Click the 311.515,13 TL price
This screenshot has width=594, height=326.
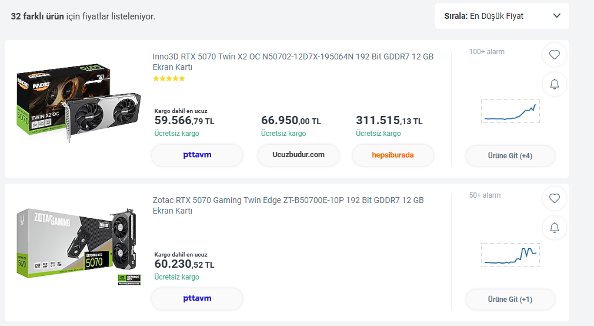coord(389,121)
